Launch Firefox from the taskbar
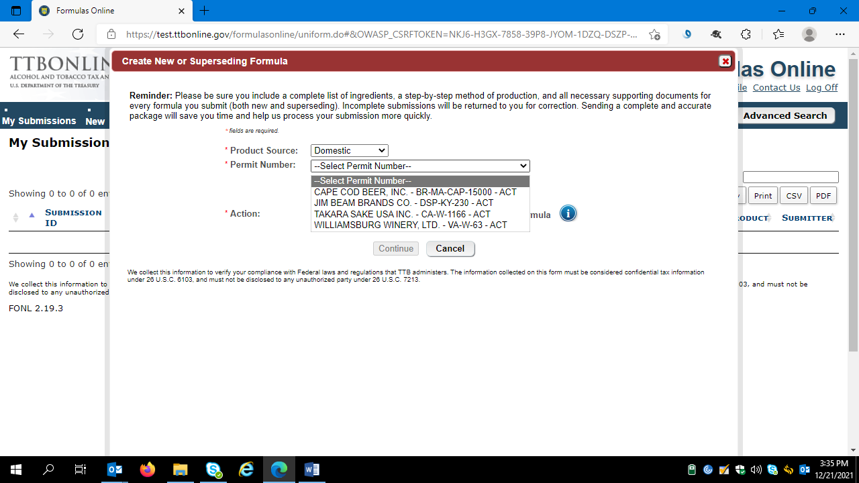The height and width of the screenshot is (483, 859). tap(148, 470)
